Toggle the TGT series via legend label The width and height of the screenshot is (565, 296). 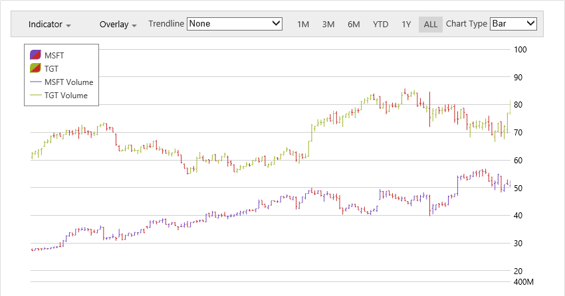click(x=52, y=68)
